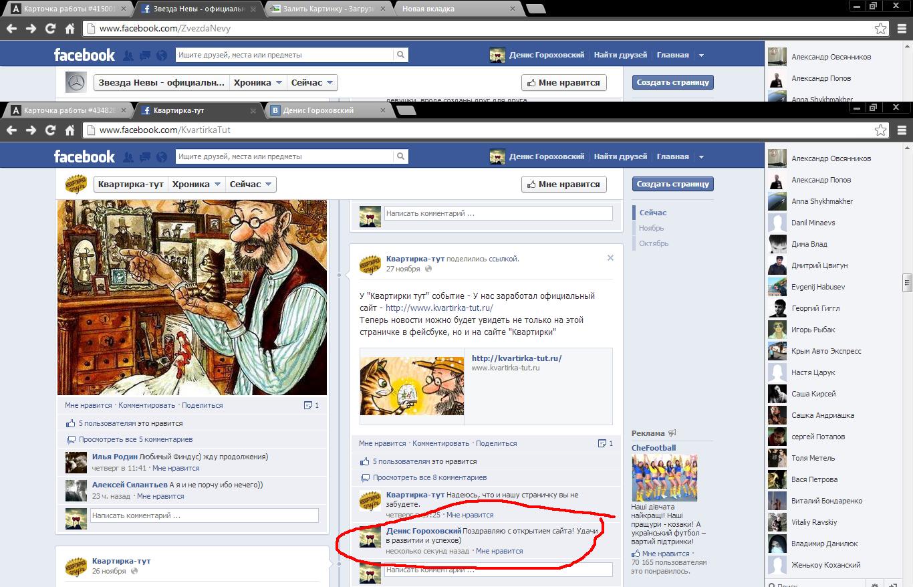Viewport: 913px width, 587px height.
Task: Click Создать страницу button in KvartirkaTut window
Action: click(x=672, y=184)
